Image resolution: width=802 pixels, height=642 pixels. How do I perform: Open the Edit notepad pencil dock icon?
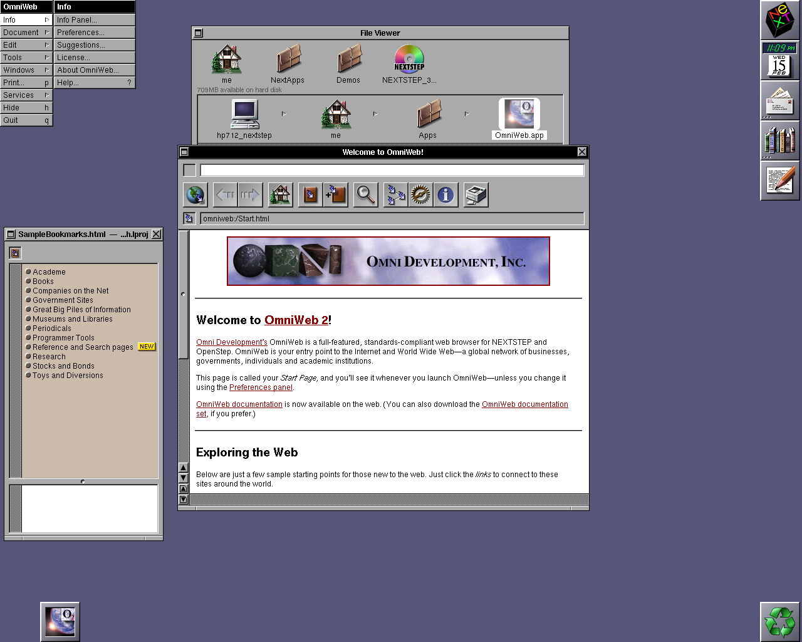pyautogui.click(x=780, y=181)
